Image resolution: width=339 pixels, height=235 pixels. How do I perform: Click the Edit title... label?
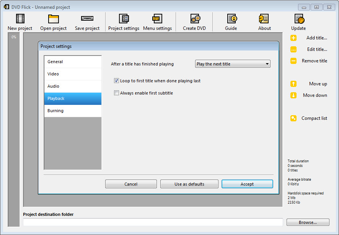pyautogui.click(x=317, y=49)
